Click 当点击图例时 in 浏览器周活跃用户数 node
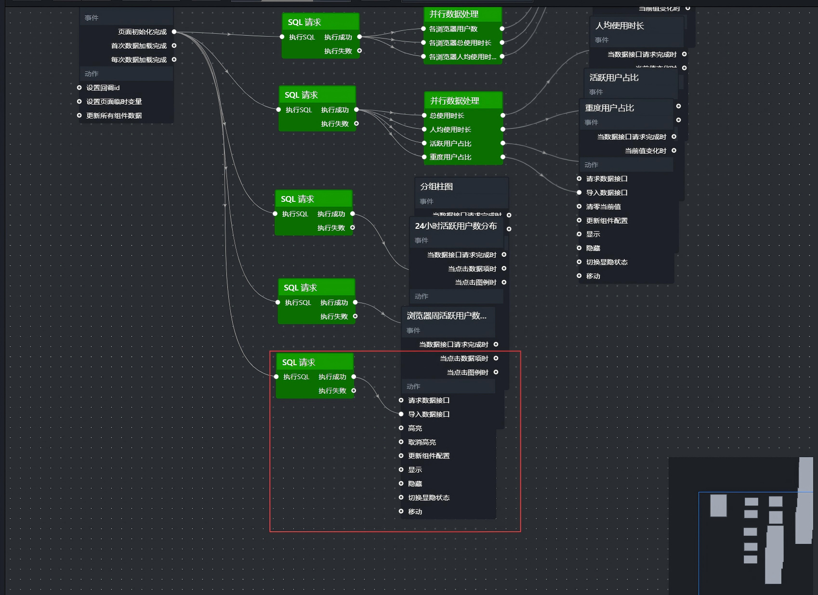The width and height of the screenshot is (818, 595). [467, 372]
